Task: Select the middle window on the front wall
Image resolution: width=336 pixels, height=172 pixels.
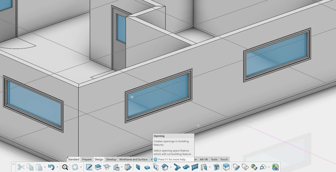Action: click(x=159, y=96)
